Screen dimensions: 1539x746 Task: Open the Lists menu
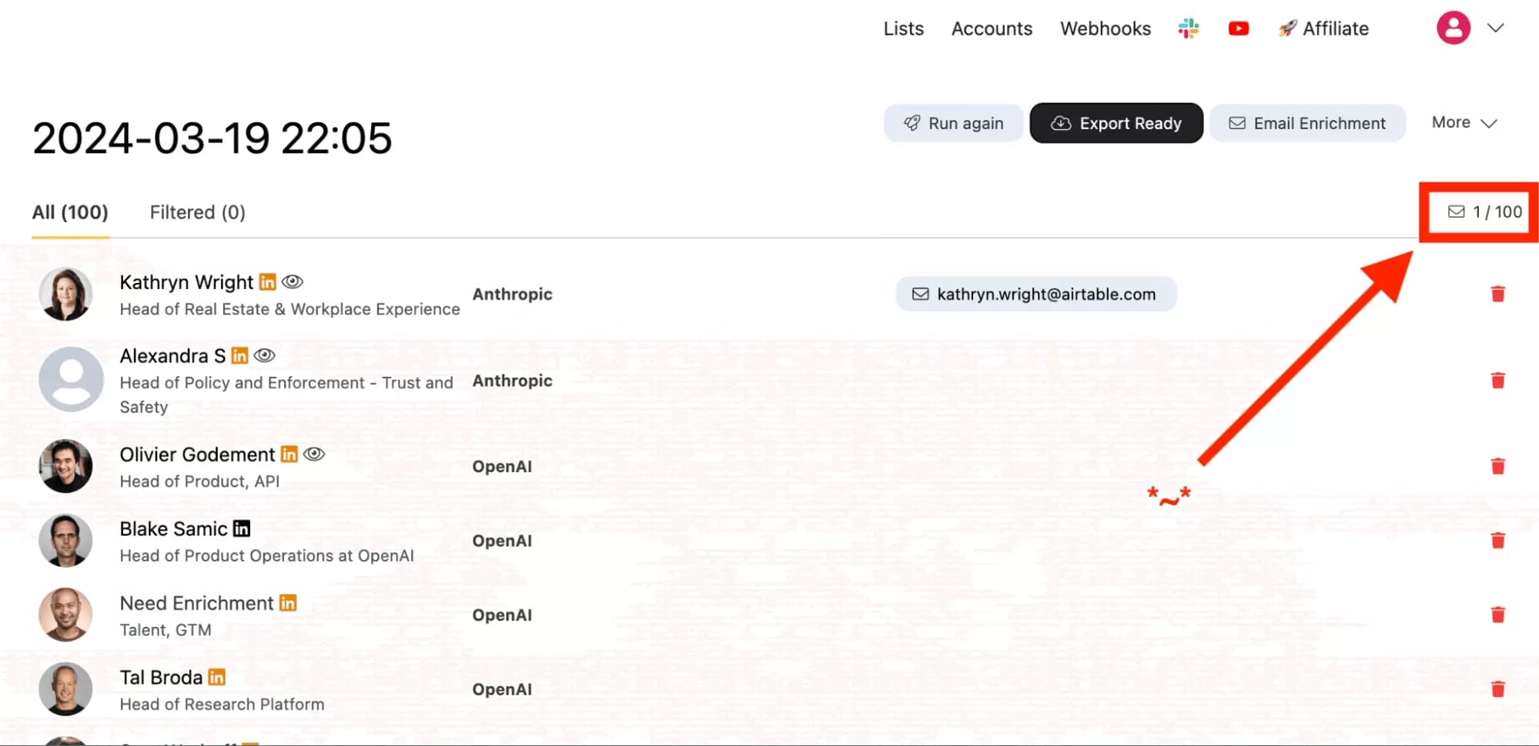pos(903,28)
